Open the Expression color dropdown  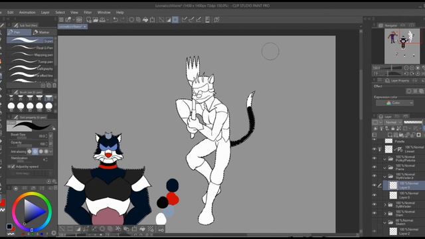coord(394,103)
